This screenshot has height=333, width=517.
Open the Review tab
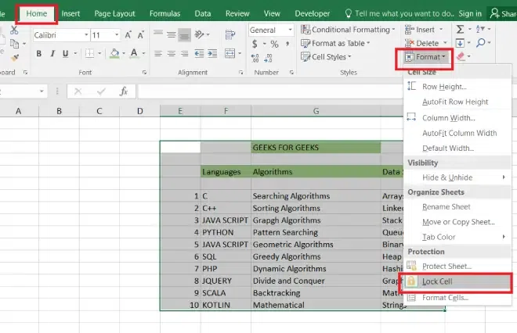click(x=237, y=13)
